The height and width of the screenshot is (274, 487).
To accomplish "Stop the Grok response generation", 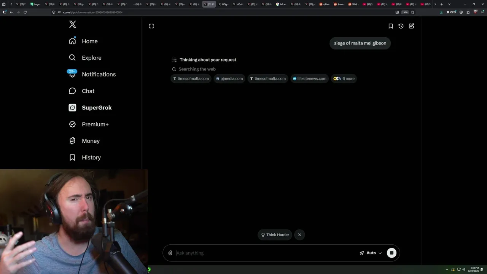I will point(392,253).
